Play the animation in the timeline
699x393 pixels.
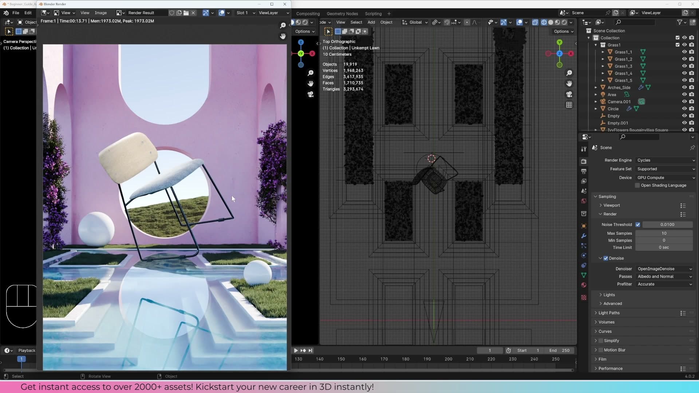(296, 350)
